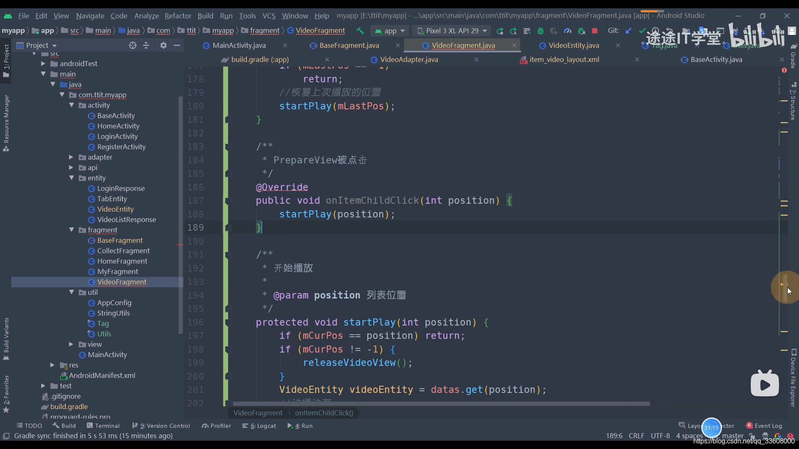Screen dimensions: 799x449
Task: Toggle the 1: Project side panel
Action: [6, 61]
